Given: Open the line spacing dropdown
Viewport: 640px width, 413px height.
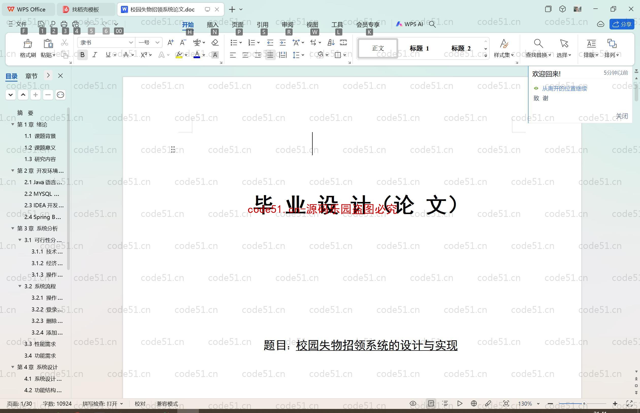Looking at the screenshot, I should click(x=303, y=55).
